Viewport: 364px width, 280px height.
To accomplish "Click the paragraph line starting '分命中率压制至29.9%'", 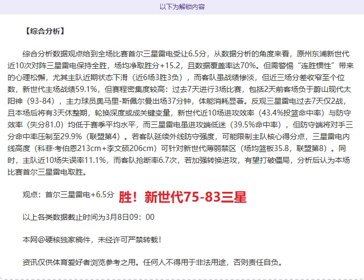I will [179, 137].
